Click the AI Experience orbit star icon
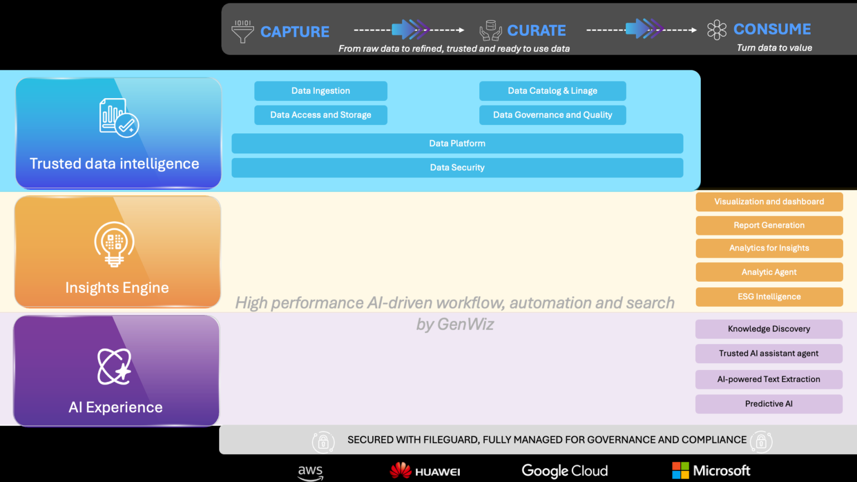Image resolution: width=857 pixels, height=482 pixels. pos(114,367)
